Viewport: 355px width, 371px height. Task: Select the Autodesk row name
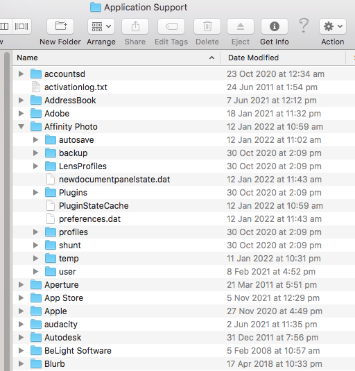pos(63,338)
